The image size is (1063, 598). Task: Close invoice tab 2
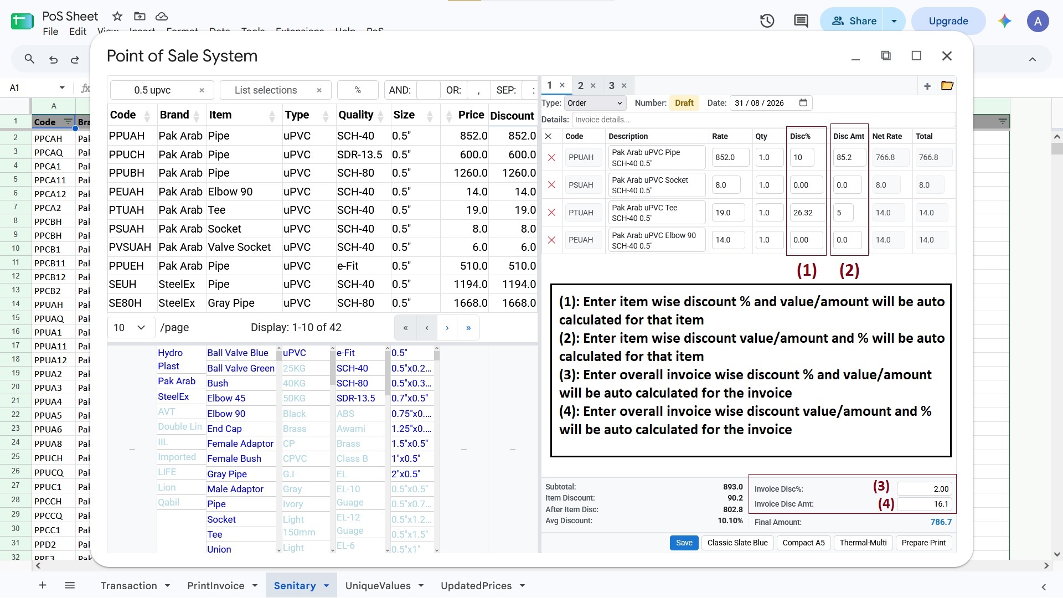pyautogui.click(x=593, y=85)
